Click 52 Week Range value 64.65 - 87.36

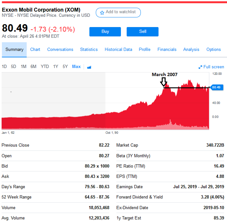pos(97,197)
